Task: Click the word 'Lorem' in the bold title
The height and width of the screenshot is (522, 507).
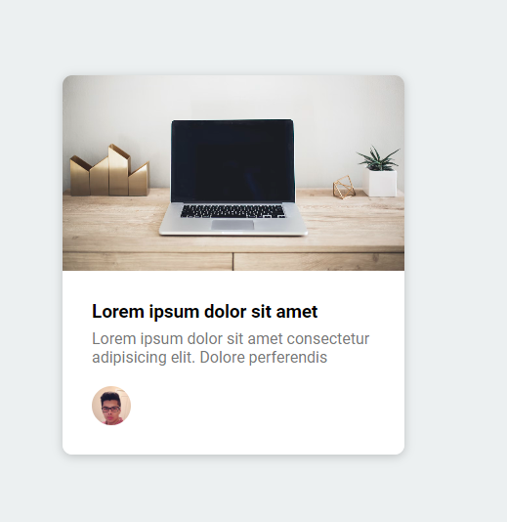Action: 118,312
